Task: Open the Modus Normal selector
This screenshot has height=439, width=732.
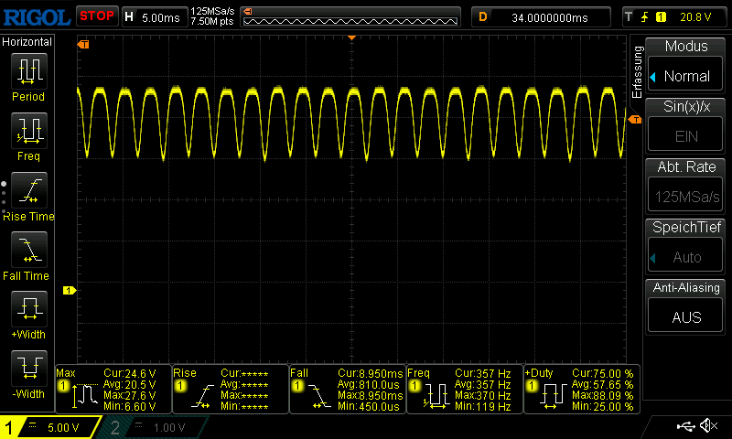Action: [x=686, y=76]
